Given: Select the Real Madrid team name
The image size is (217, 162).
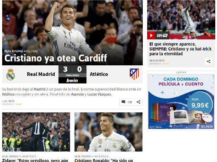Looking at the screenshot, I should coord(41,74).
